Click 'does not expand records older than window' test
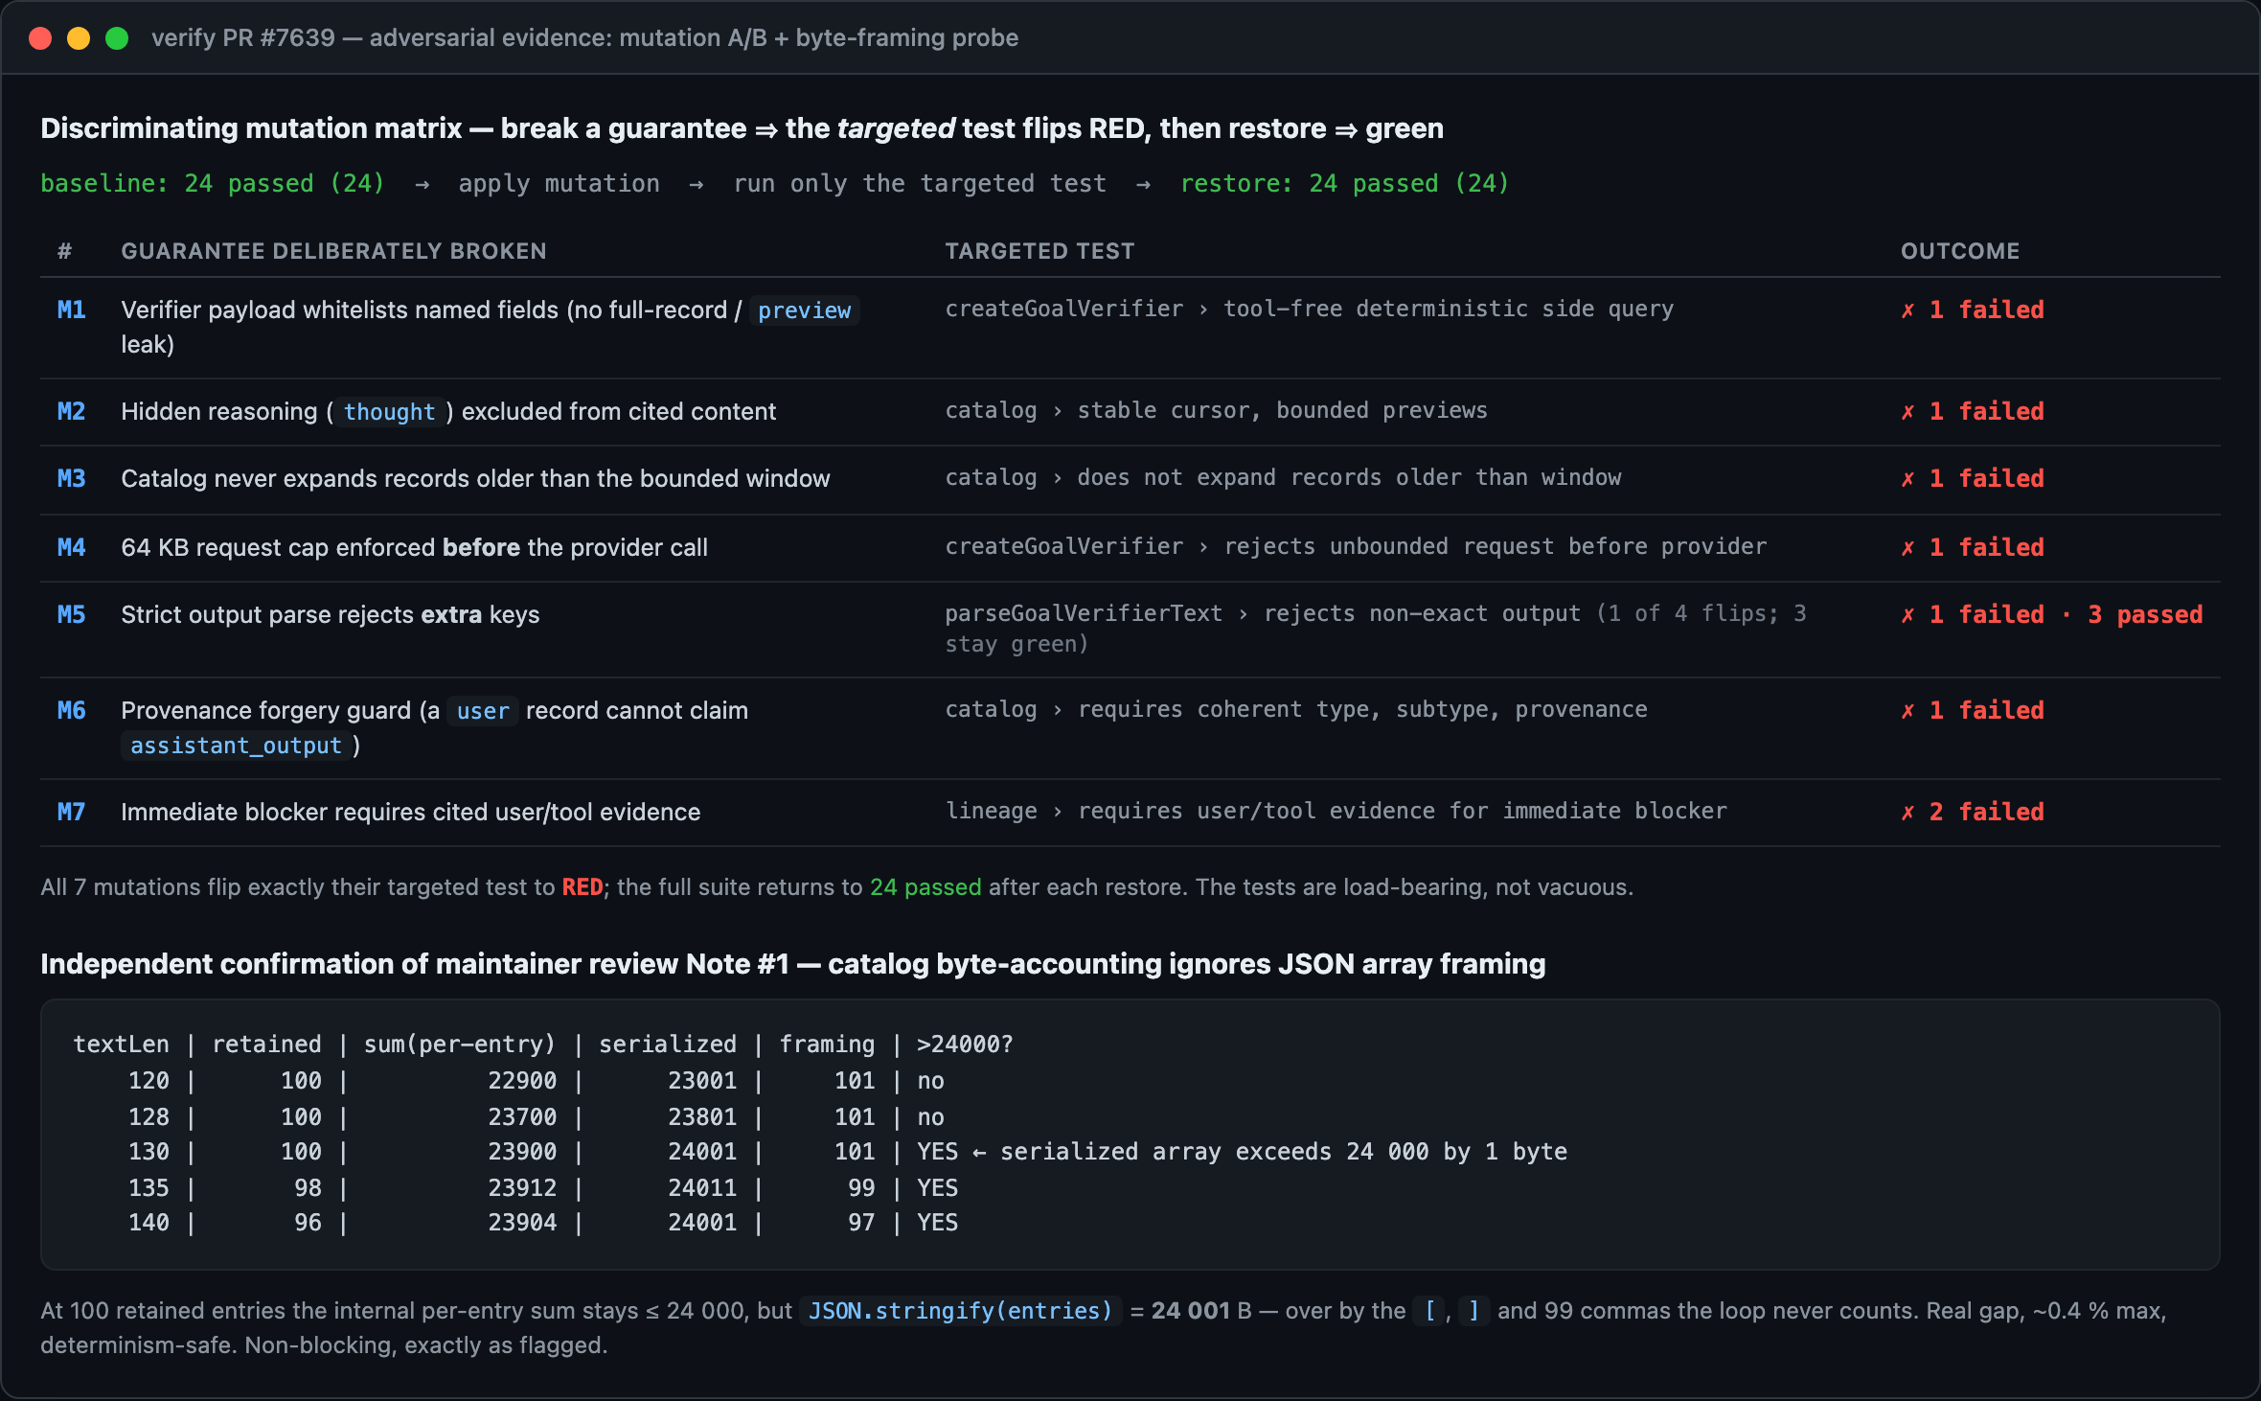This screenshot has height=1401, width=2261. (1349, 477)
